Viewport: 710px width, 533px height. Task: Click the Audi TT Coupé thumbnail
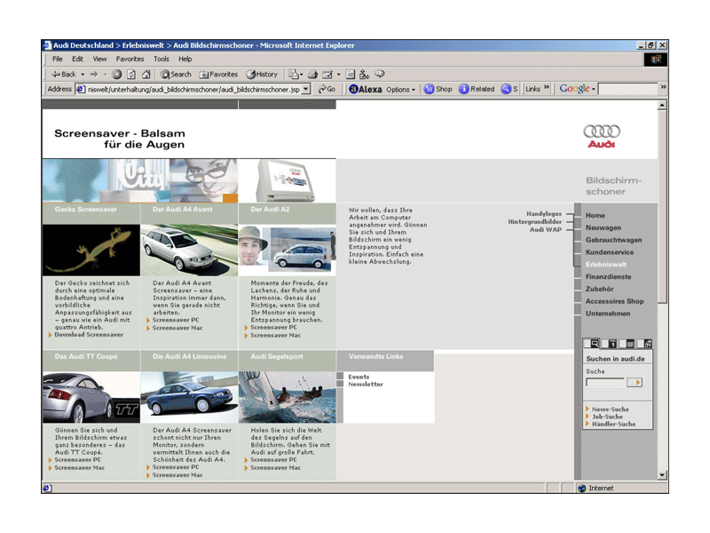point(91,397)
